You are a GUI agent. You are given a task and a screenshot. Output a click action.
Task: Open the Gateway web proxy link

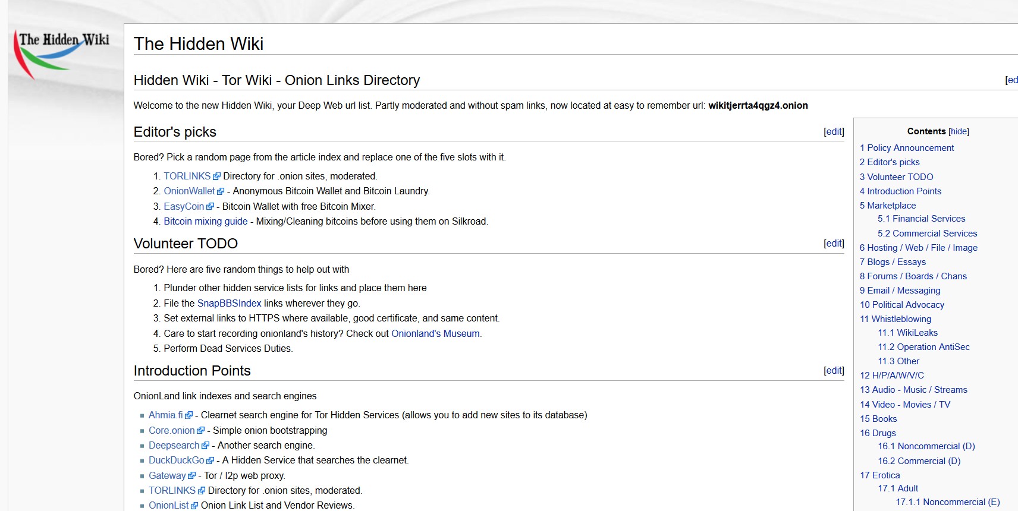coord(167,476)
